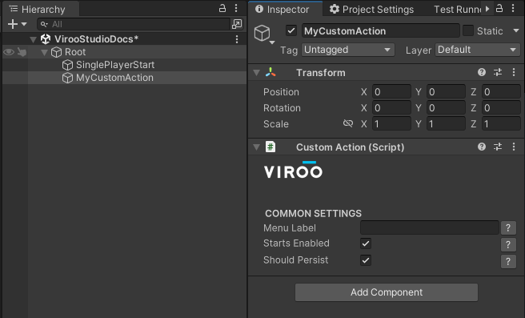525x318 pixels.
Task: Toggle the MyCustomAction active checkbox
Action: point(291,30)
